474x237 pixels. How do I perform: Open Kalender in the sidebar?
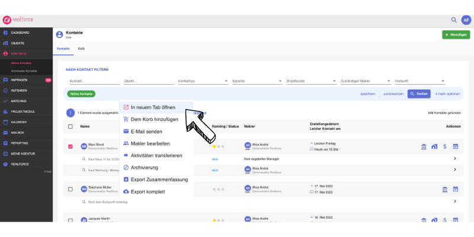[26, 122]
